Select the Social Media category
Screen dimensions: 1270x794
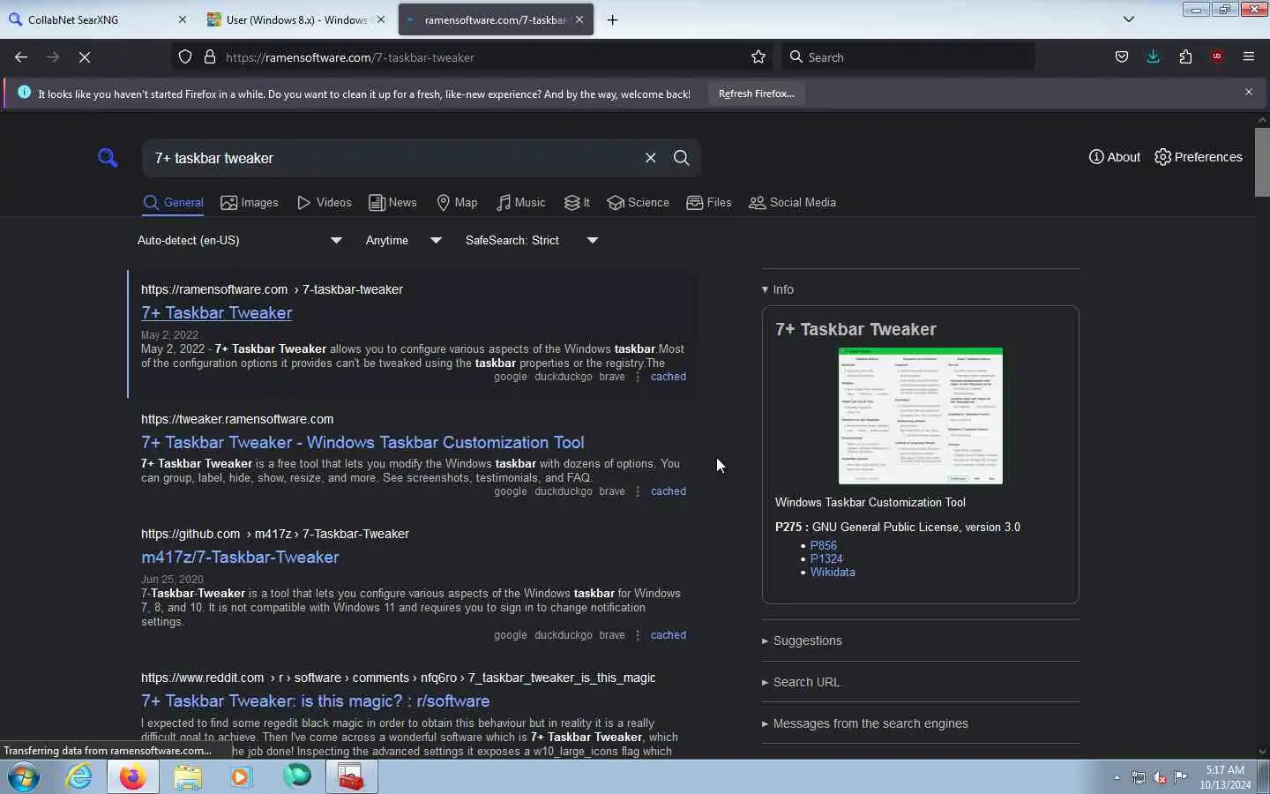coord(792,203)
